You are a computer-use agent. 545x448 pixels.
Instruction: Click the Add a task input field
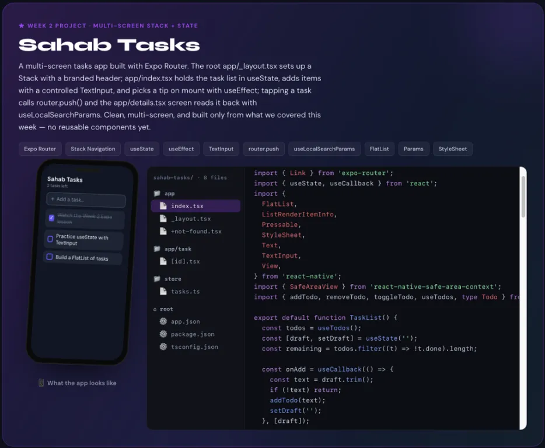tap(86, 200)
